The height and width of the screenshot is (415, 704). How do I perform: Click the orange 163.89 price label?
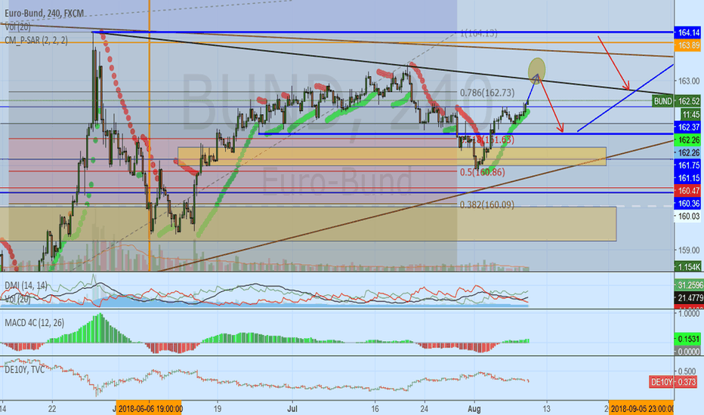(688, 45)
